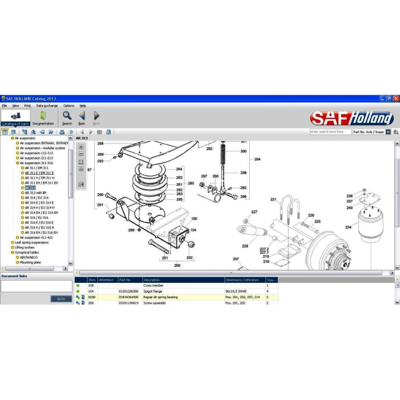The image size is (400, 400).
Task: Click the Description column header
Action: (x=183, y=280)
